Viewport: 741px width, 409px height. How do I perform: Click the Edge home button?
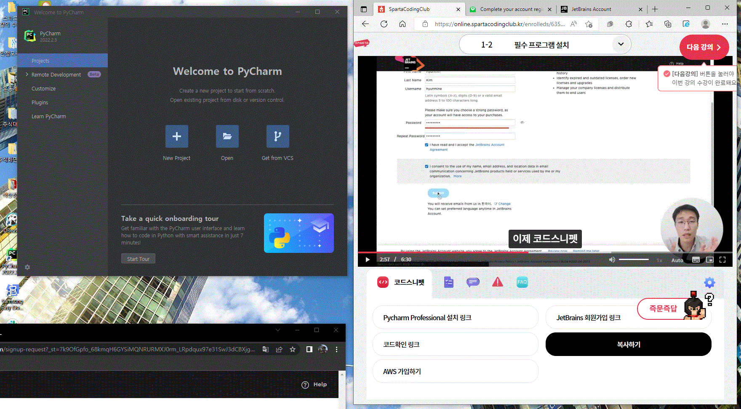[402, 24]
